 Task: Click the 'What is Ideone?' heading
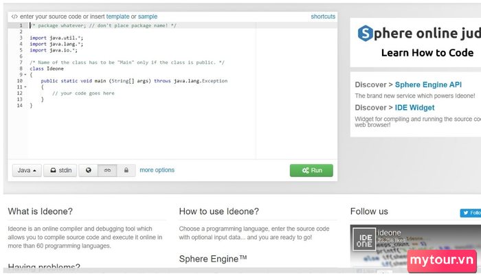click(40, 211)
